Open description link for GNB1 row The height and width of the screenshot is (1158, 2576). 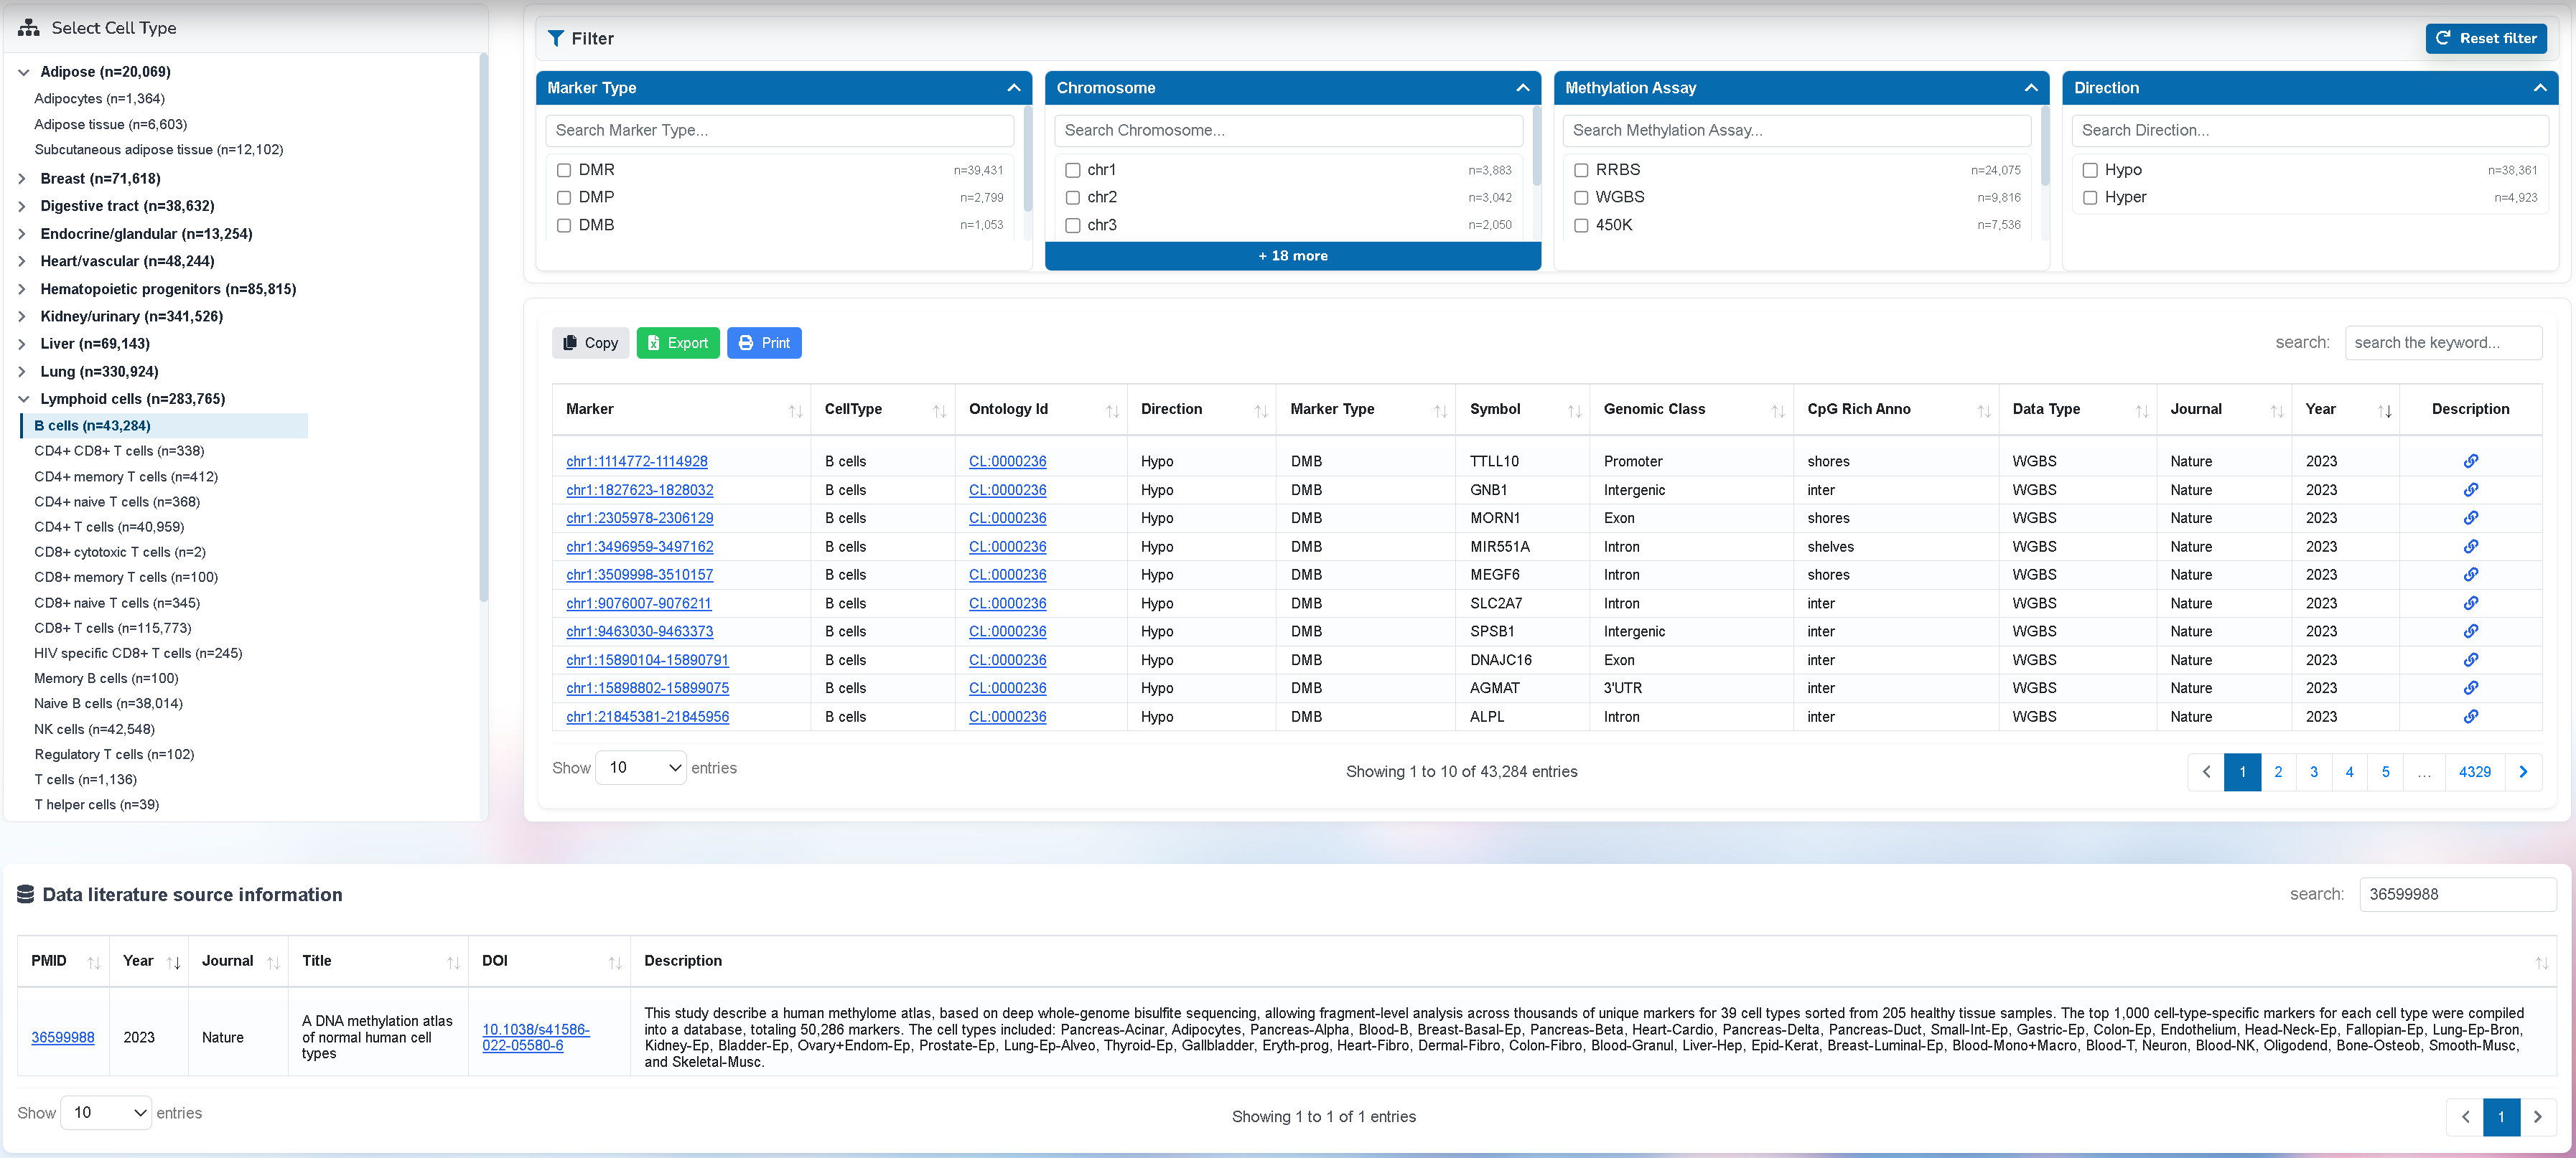click(2470, 489)
